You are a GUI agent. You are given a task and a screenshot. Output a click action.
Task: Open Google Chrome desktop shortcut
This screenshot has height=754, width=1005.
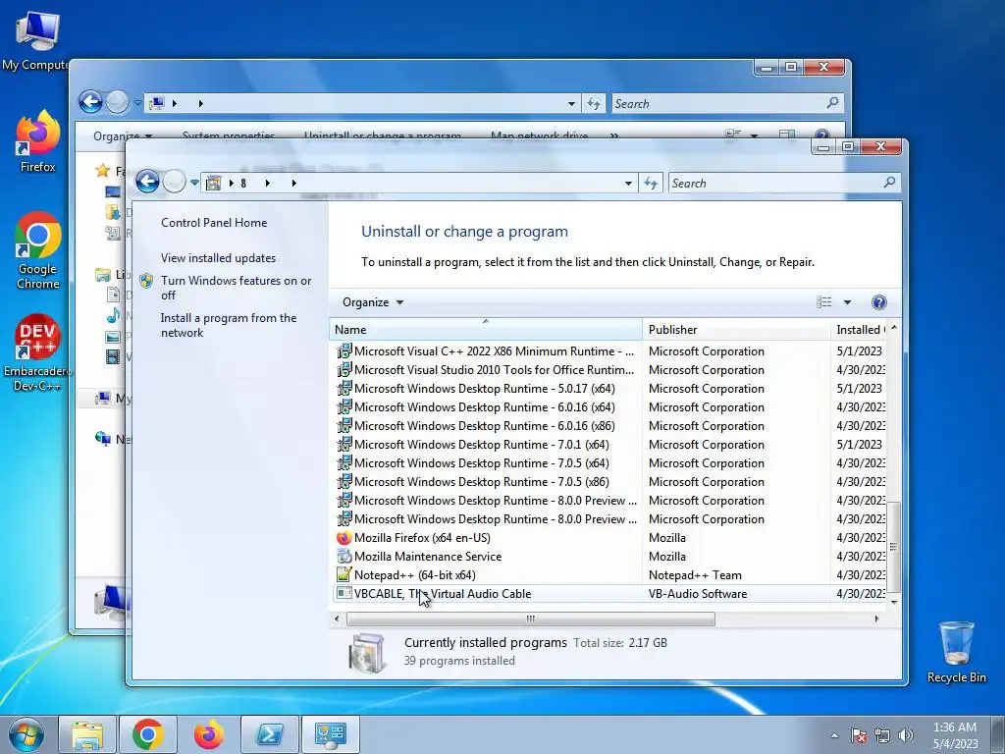(x=38, y=250)
